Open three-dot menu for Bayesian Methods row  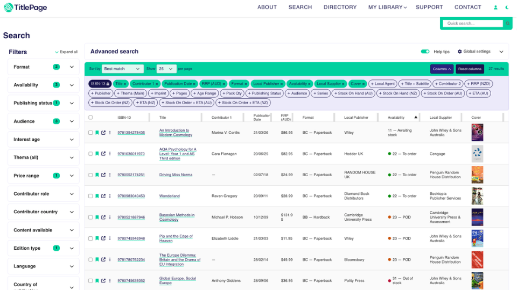(x=110, y=218)
